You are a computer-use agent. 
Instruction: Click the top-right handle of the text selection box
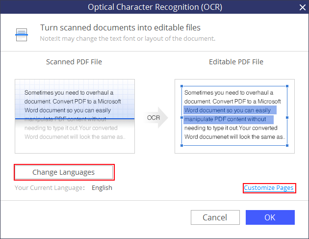(287, 85)
